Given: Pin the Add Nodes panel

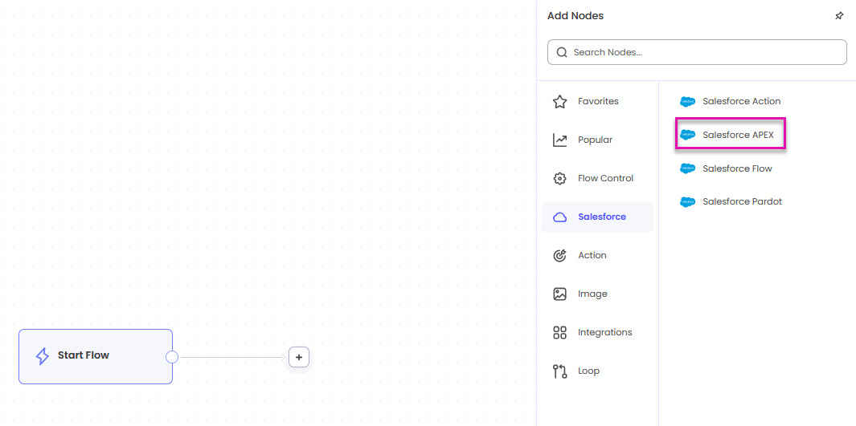Looking at the screenshot, I should pyautogui.click(x=839, y=16).
